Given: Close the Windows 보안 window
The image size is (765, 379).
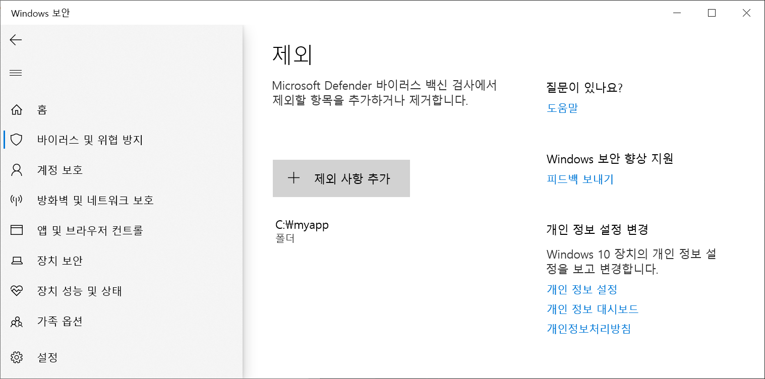Looking at the screenshot, I should 747,13.
